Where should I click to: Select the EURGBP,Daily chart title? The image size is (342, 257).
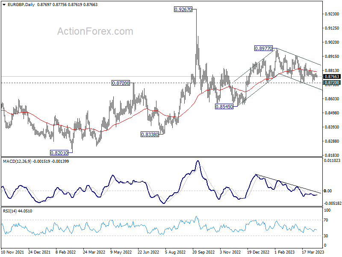(x=21, y=5)
